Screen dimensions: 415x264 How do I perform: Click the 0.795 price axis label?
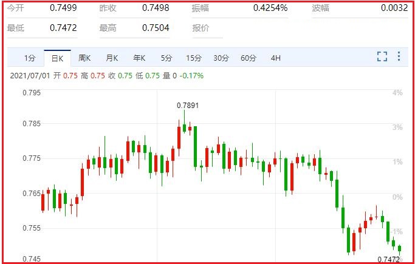click(32, 93)
